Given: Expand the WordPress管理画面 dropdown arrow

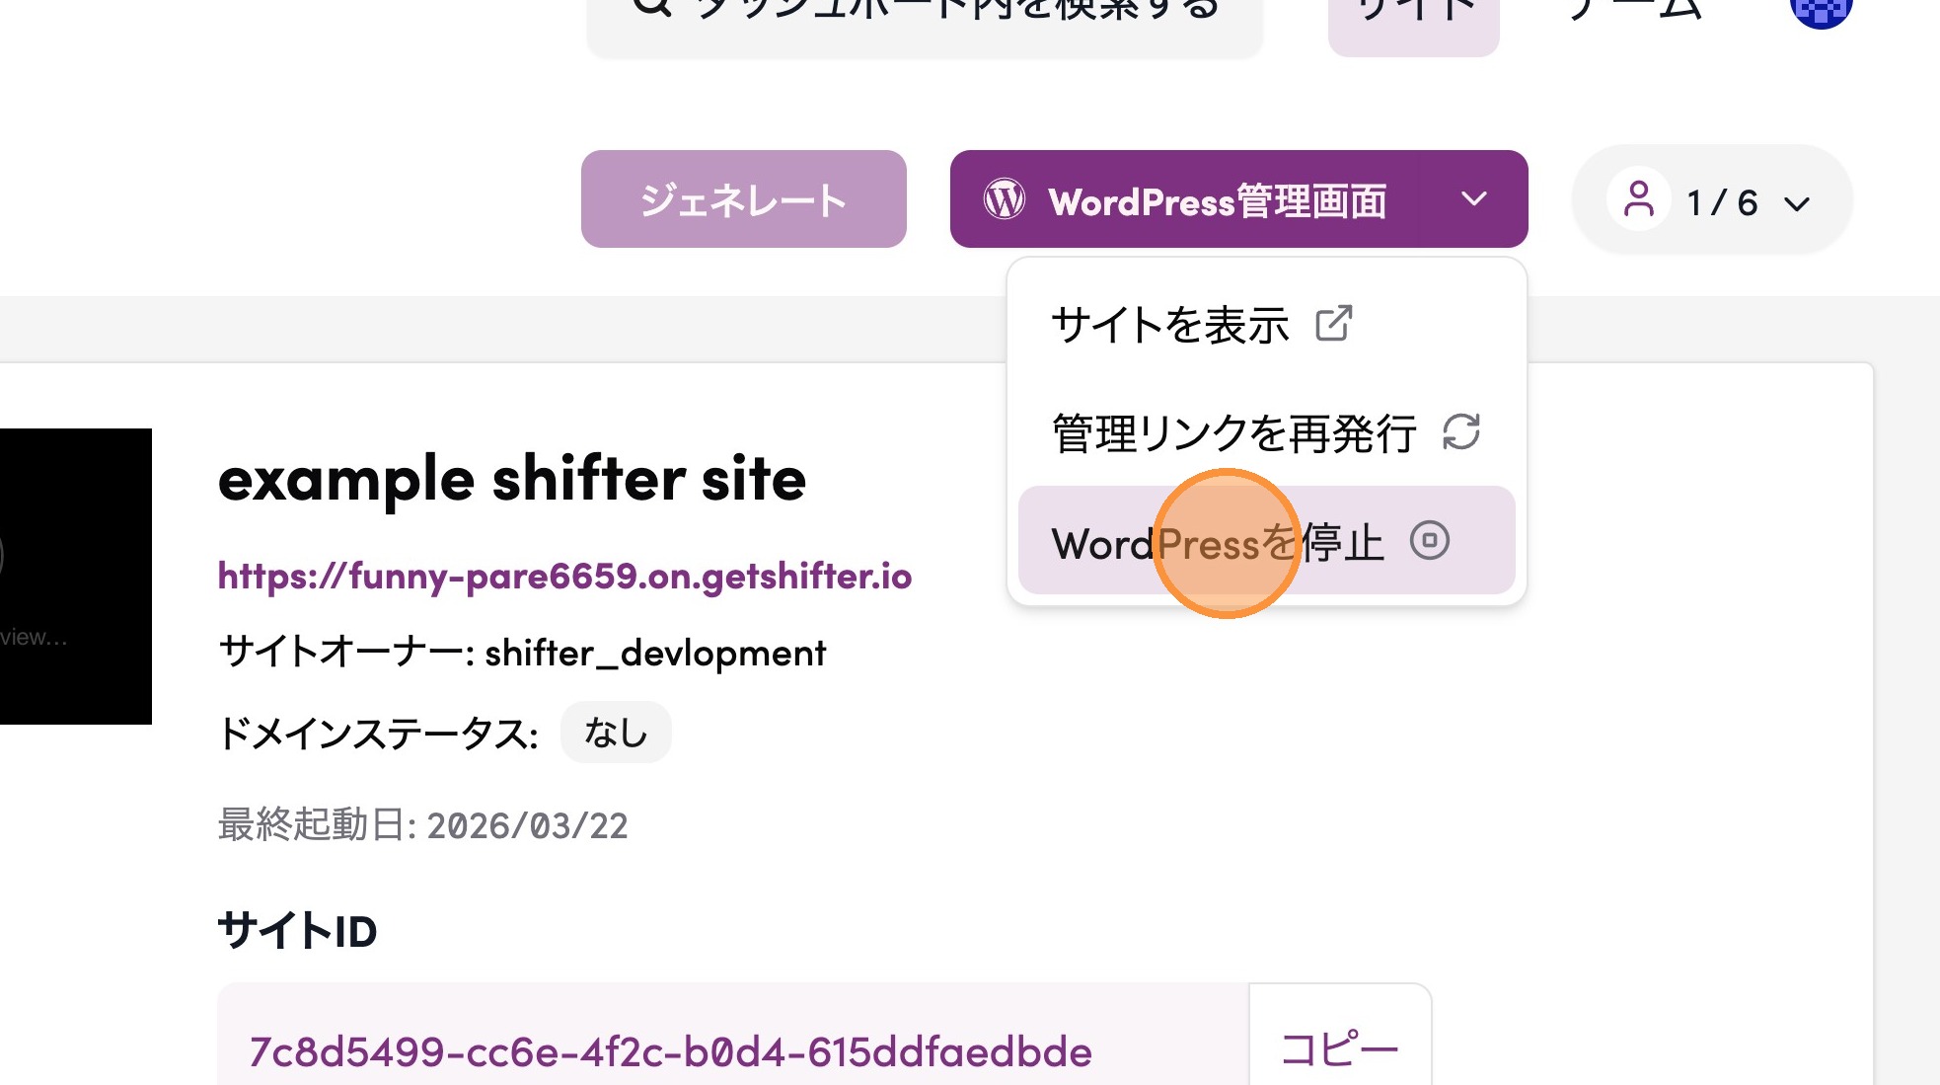Looking at the screenshot, I should click(x=1473, y=199).
